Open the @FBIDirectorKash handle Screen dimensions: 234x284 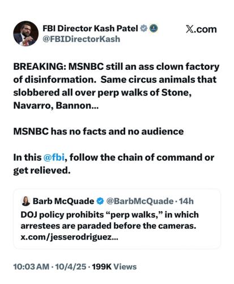[x=82, y=39]
